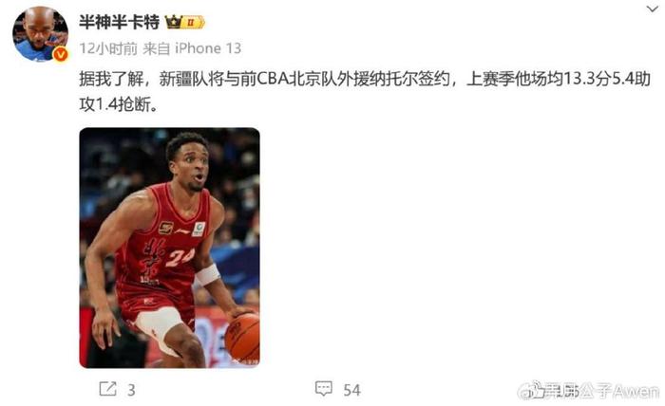The image size is (665, 406).
Task: Select the post text's first line about 新疆队
Action: (365, 79)
